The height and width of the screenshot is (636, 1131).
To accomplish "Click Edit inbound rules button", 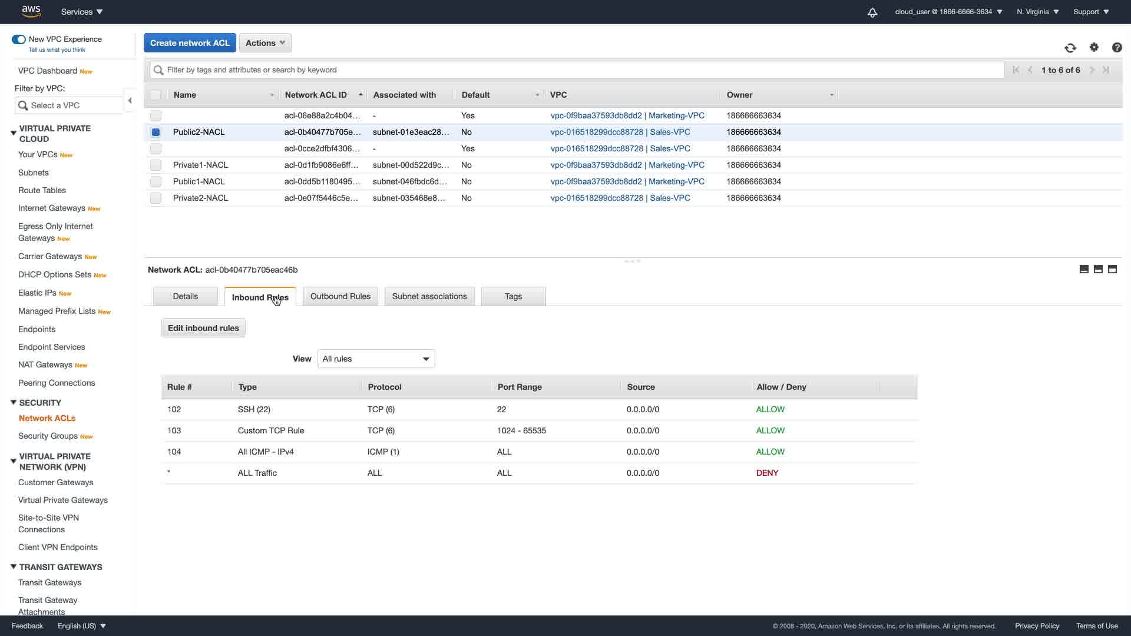I will click(203, 329).
